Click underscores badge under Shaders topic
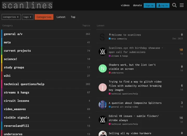 (x=116, y=73)
